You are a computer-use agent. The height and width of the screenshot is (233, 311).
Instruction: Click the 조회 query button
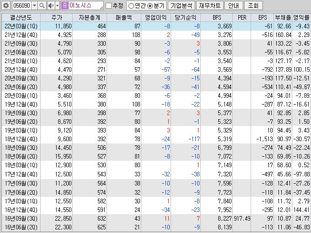[253, 5]
